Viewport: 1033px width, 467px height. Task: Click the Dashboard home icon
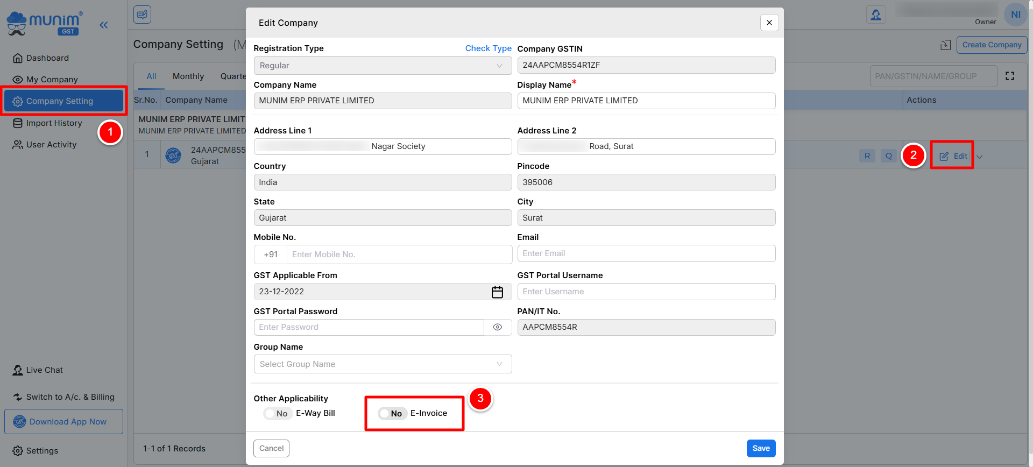[18, 58]
